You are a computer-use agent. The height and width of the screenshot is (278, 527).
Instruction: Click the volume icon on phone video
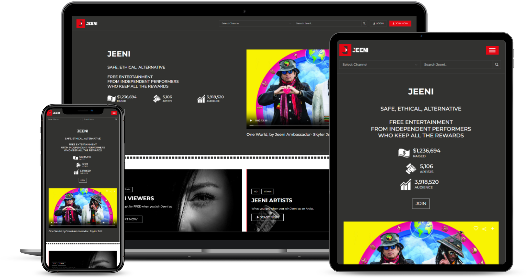103,222
